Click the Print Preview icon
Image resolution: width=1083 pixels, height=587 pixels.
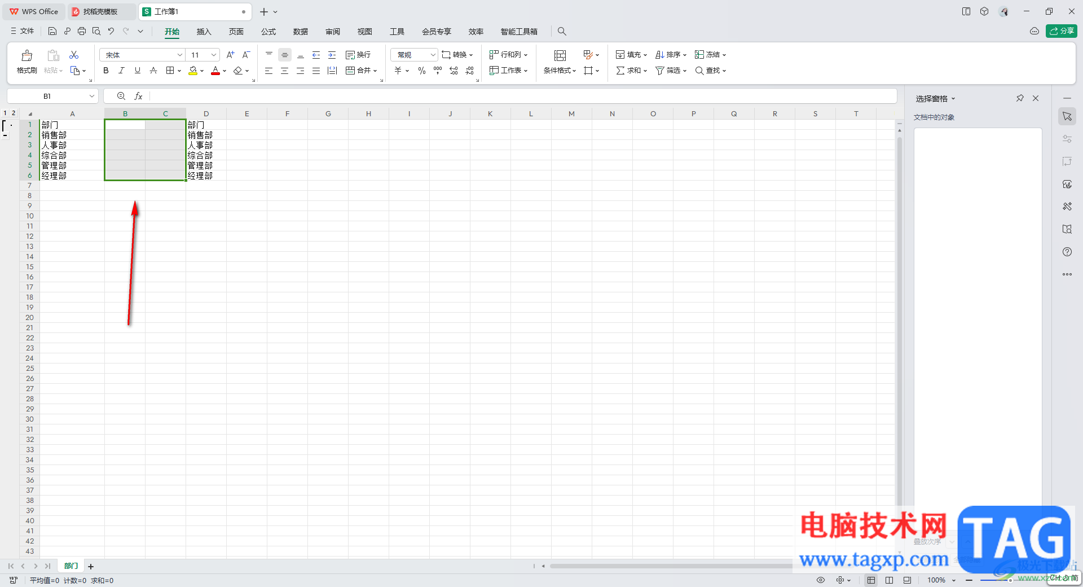[96, 31]
